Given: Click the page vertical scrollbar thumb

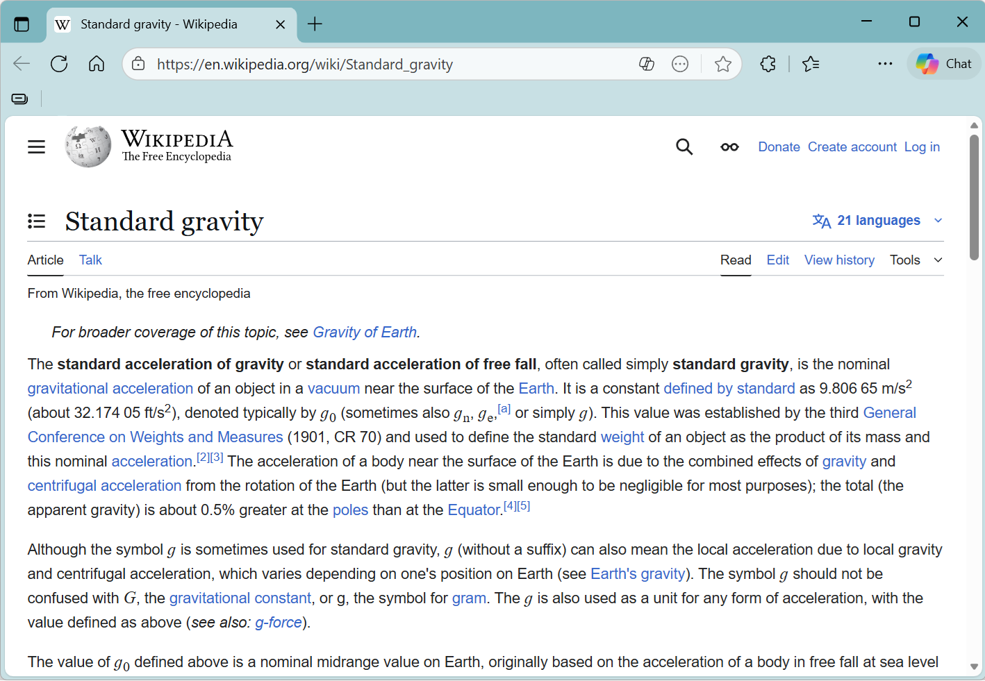Looking at the screenshot, I should tap(974, 198).
